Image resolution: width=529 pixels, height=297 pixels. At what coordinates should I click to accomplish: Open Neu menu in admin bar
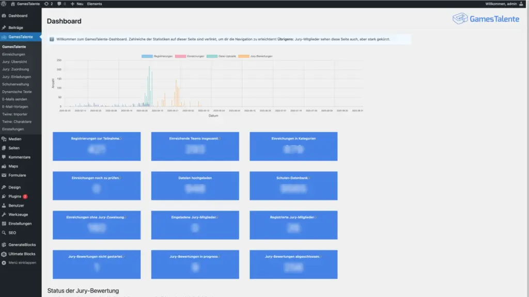point(80,4)
